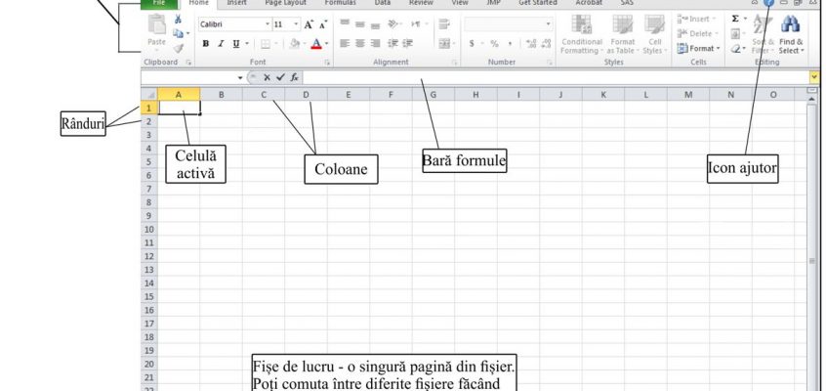Switch to the Page Layout tab

pyautogui.click(x=285, y=3)
